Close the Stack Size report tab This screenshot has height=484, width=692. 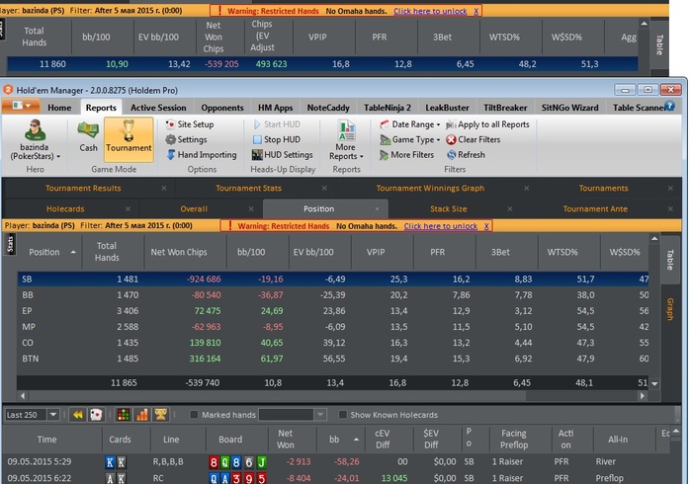tap(510, 209)
